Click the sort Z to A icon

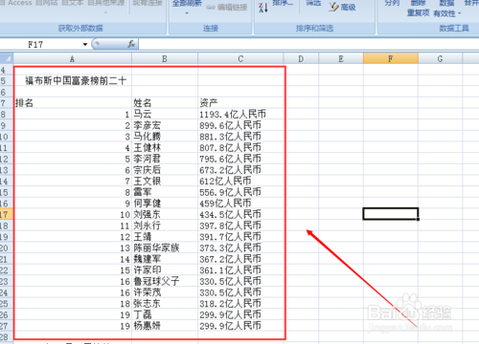(x=263, y=7)
